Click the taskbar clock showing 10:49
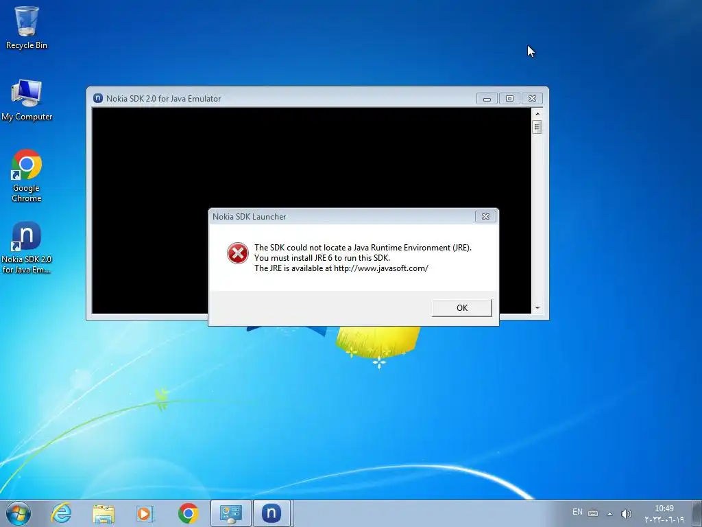The width and height of the screenshot is (702, 527). [664, 514]
